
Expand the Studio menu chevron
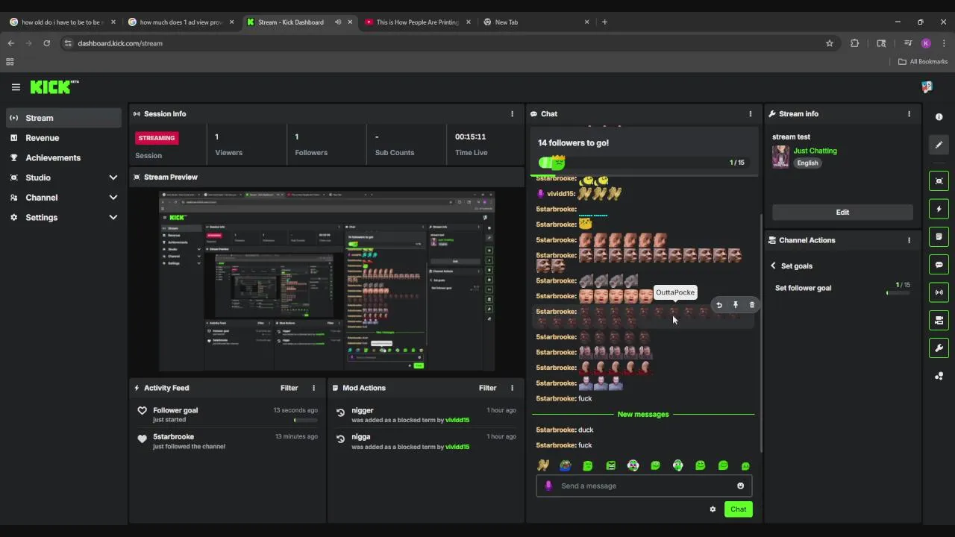(113, 178)
